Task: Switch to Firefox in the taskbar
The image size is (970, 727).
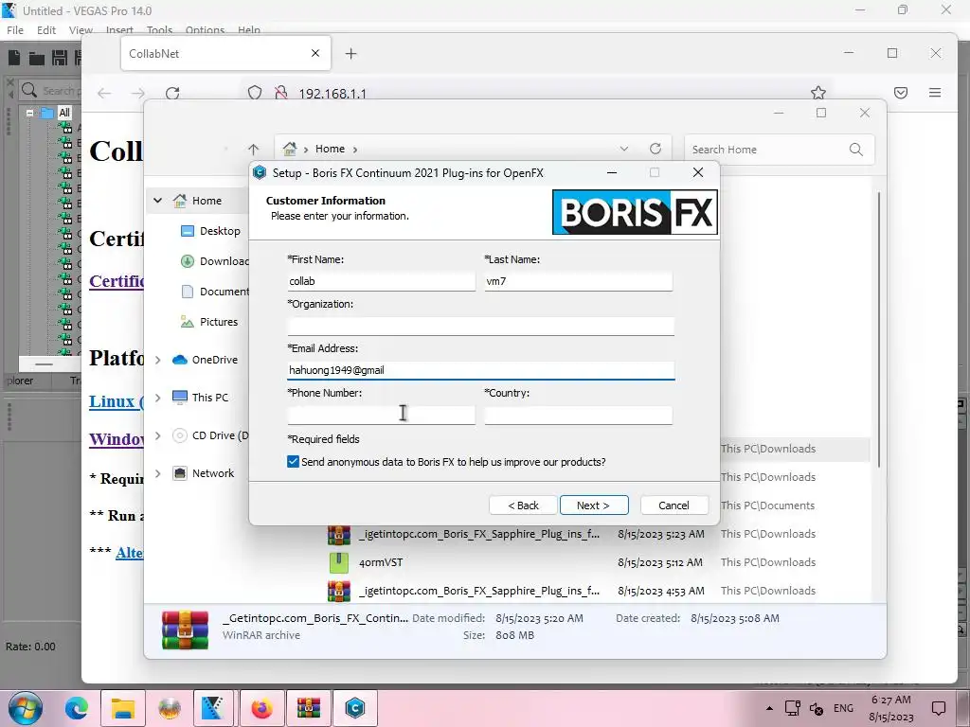Action: [261, 708]
